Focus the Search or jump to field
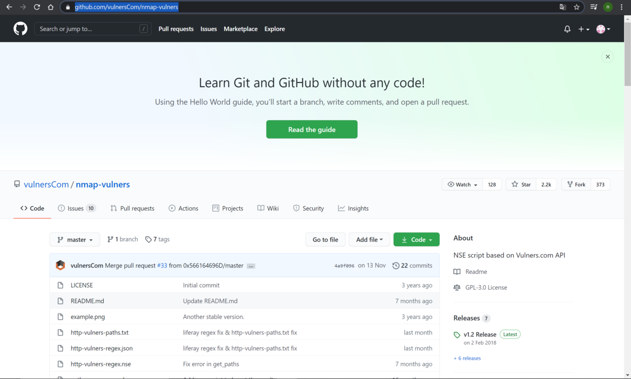 coord(93,29)
